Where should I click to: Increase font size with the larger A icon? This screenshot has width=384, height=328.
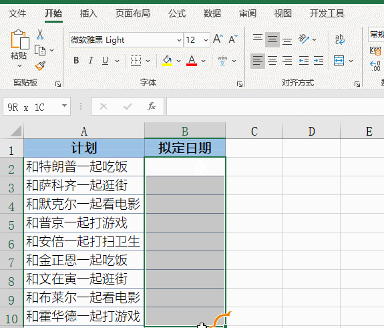click(218, 39)
